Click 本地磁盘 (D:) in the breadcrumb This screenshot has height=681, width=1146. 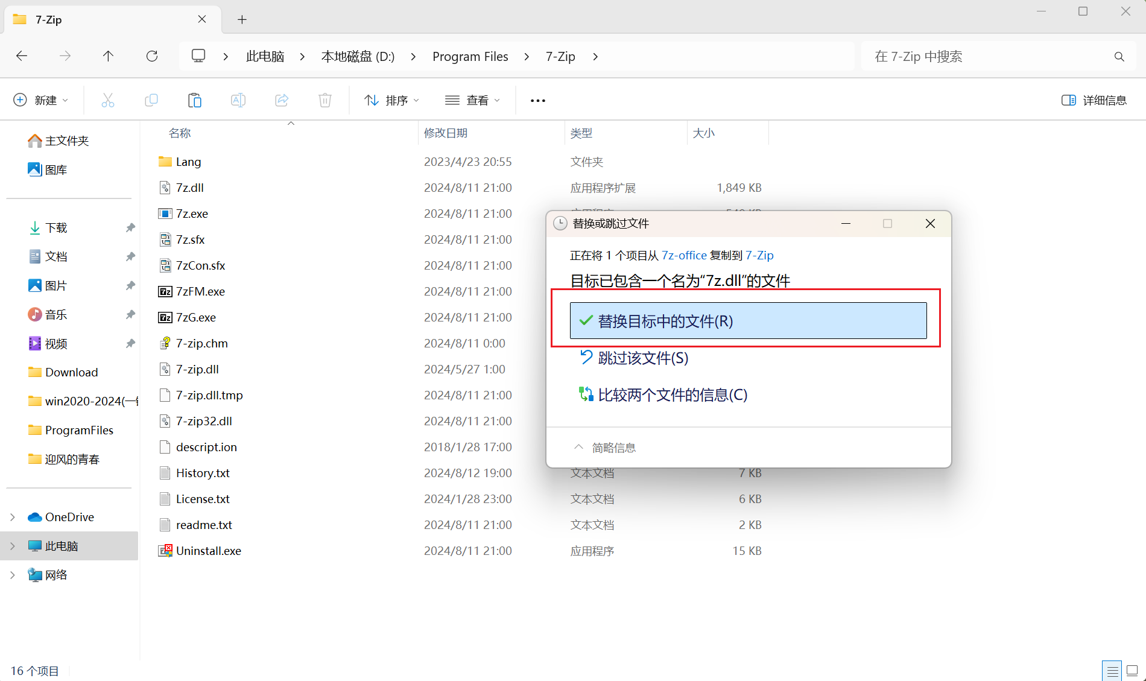pyautogui.click(x=358, y=57)
